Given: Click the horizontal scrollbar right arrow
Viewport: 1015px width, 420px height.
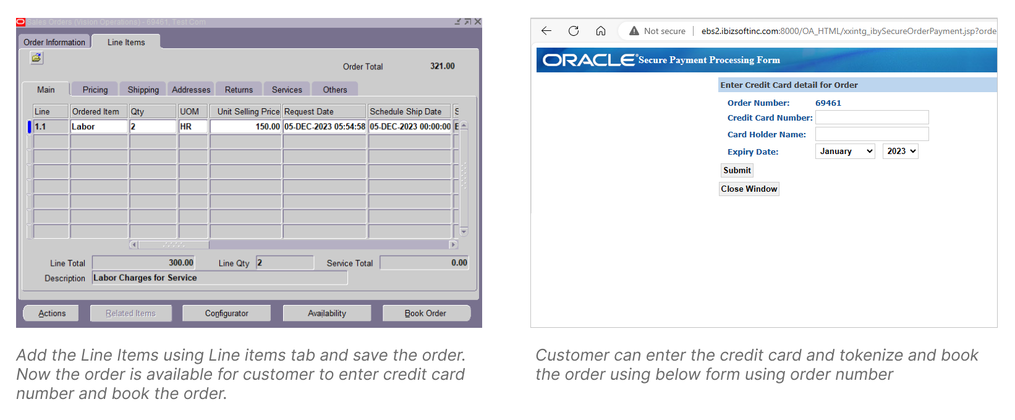Looking at the screenshot, I should 454,245.
